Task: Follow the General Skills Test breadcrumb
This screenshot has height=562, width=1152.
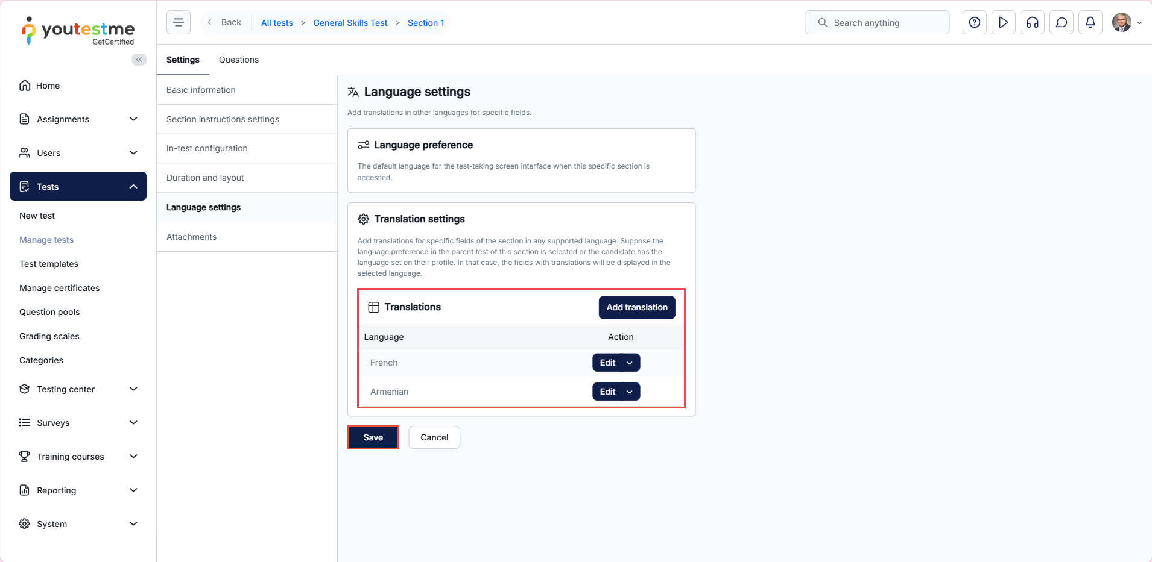Action: (x=350, y=23)
